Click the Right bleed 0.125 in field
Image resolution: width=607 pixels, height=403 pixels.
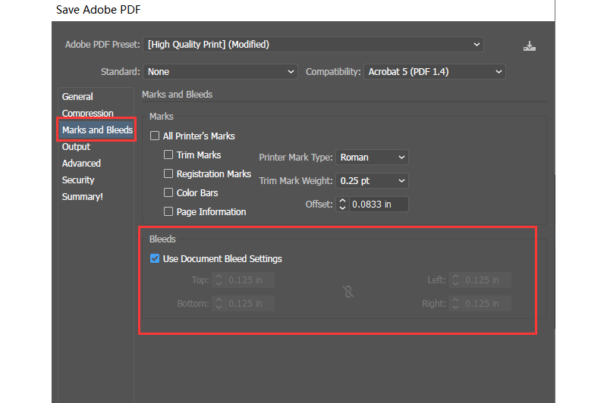[x=486, y=303]
